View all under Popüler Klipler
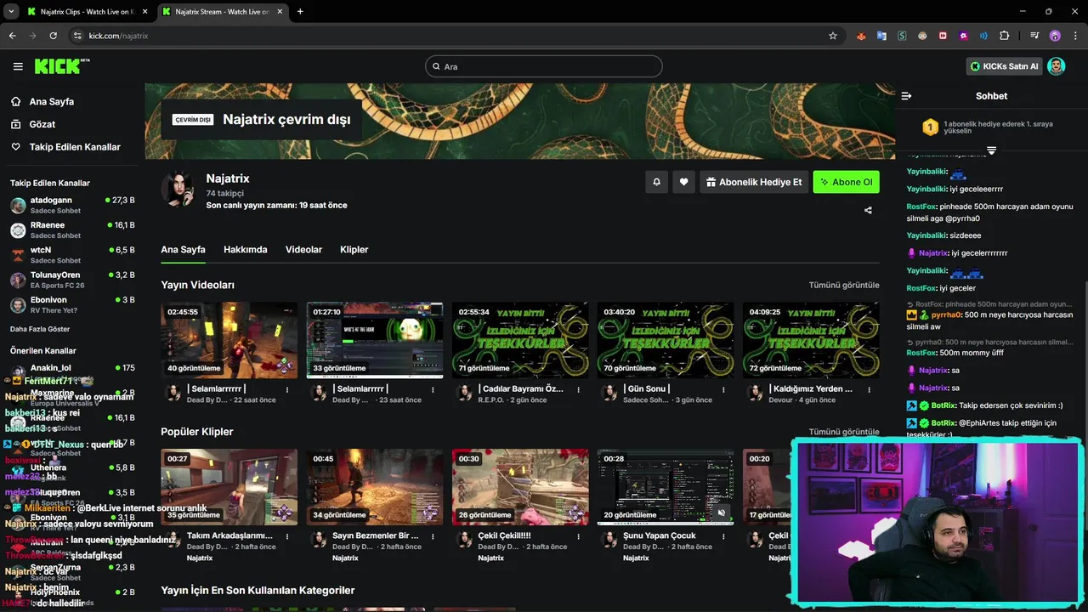1088x612 pixels. point(844,432)
